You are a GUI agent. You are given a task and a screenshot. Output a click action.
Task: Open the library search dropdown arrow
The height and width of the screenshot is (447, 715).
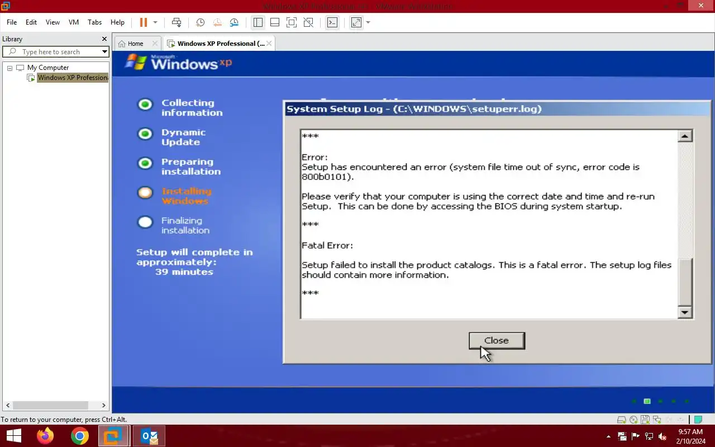point(104,52)
